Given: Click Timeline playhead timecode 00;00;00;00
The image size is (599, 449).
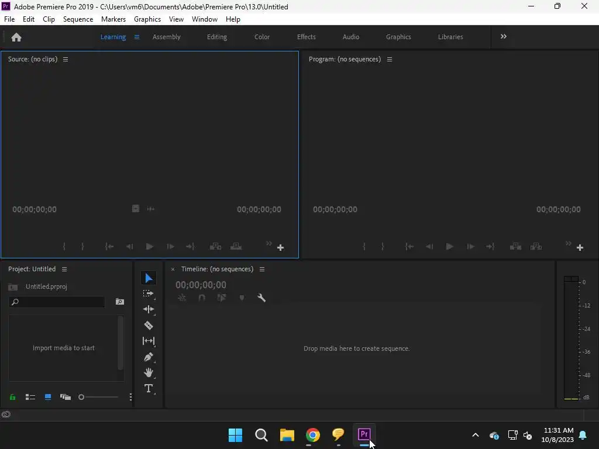Looking at the screenshot, I should click(201, 285).
